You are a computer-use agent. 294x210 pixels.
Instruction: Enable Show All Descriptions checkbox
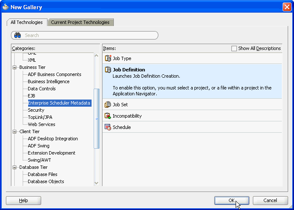click(234, 48)
